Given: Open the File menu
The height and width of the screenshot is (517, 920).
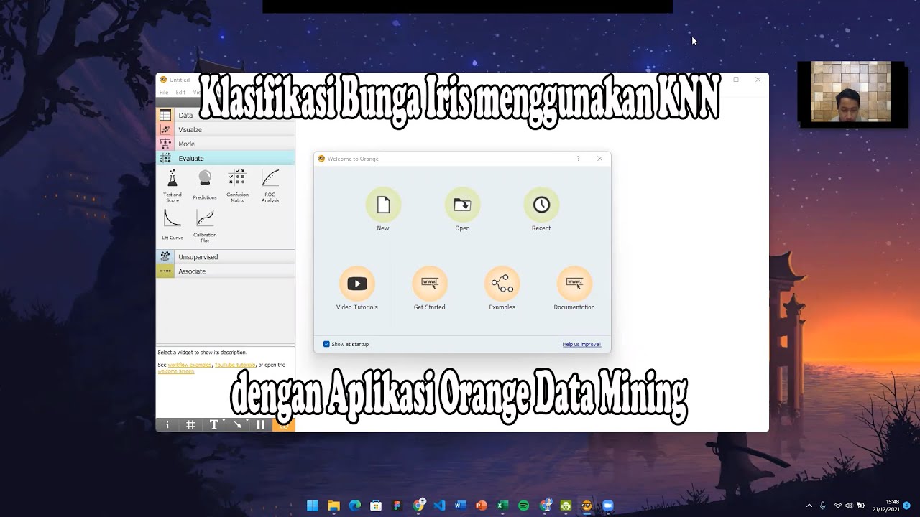Looking at the screenshot, I should [x=164, y=93].
